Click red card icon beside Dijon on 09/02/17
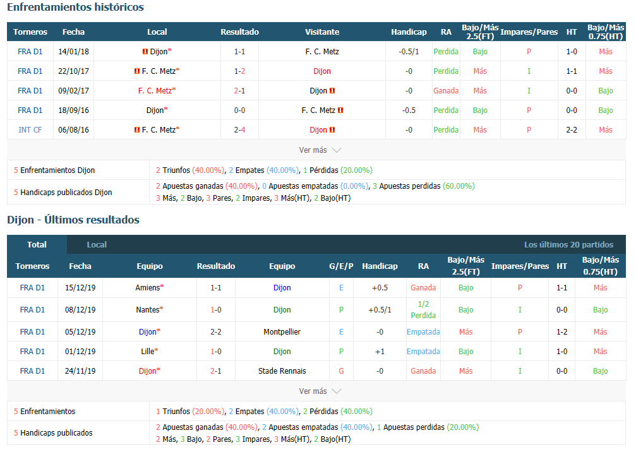Screen dimensions: 636x452 [332, 91]
